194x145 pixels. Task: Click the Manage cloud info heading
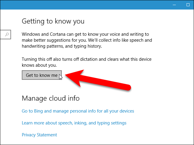(51, 98)
